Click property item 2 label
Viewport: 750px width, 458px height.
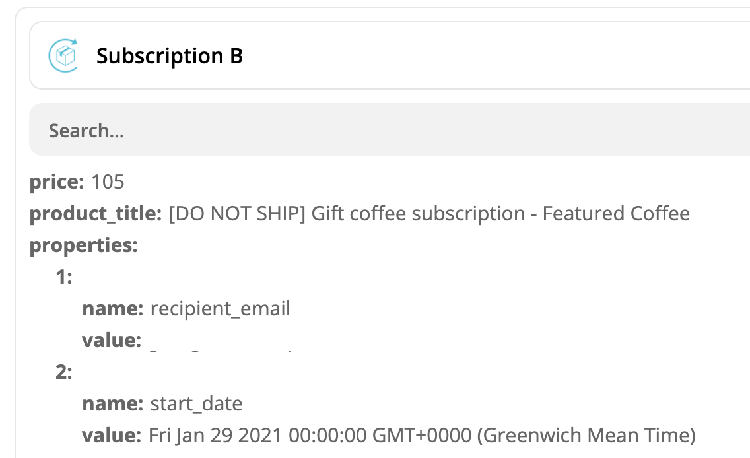point(64,372)
